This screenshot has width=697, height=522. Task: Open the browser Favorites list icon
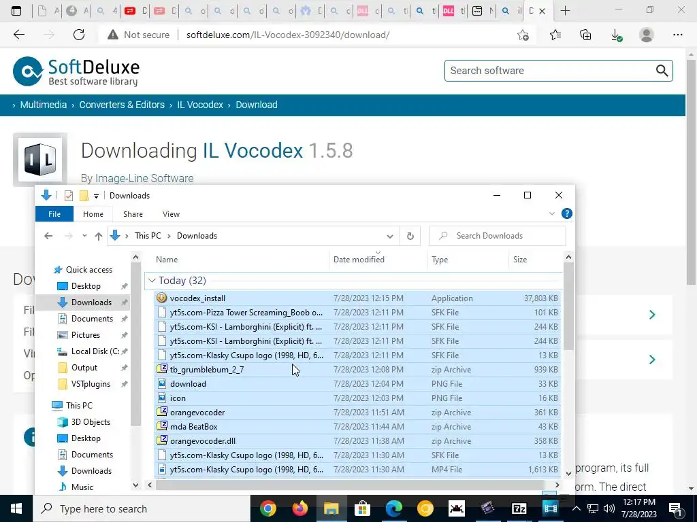point(555,35)
